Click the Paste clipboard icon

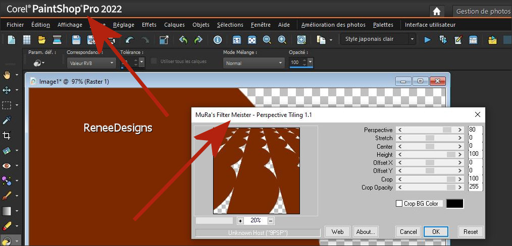[x=321, y=40]
